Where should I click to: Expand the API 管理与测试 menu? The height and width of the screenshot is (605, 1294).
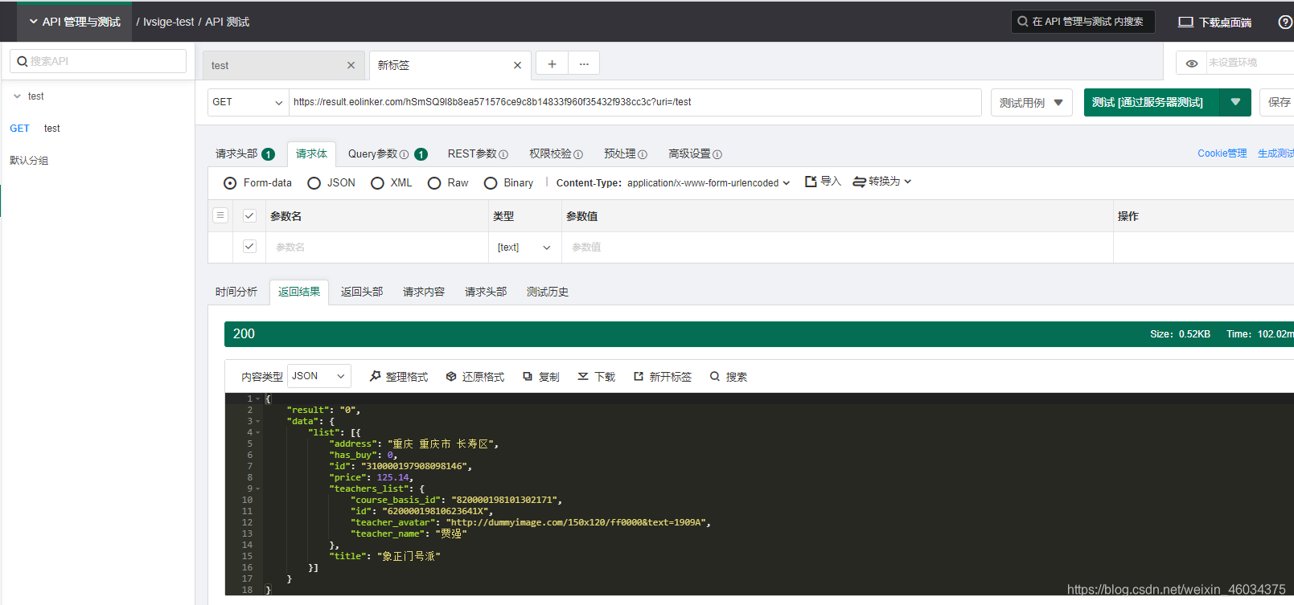[75, 22]
